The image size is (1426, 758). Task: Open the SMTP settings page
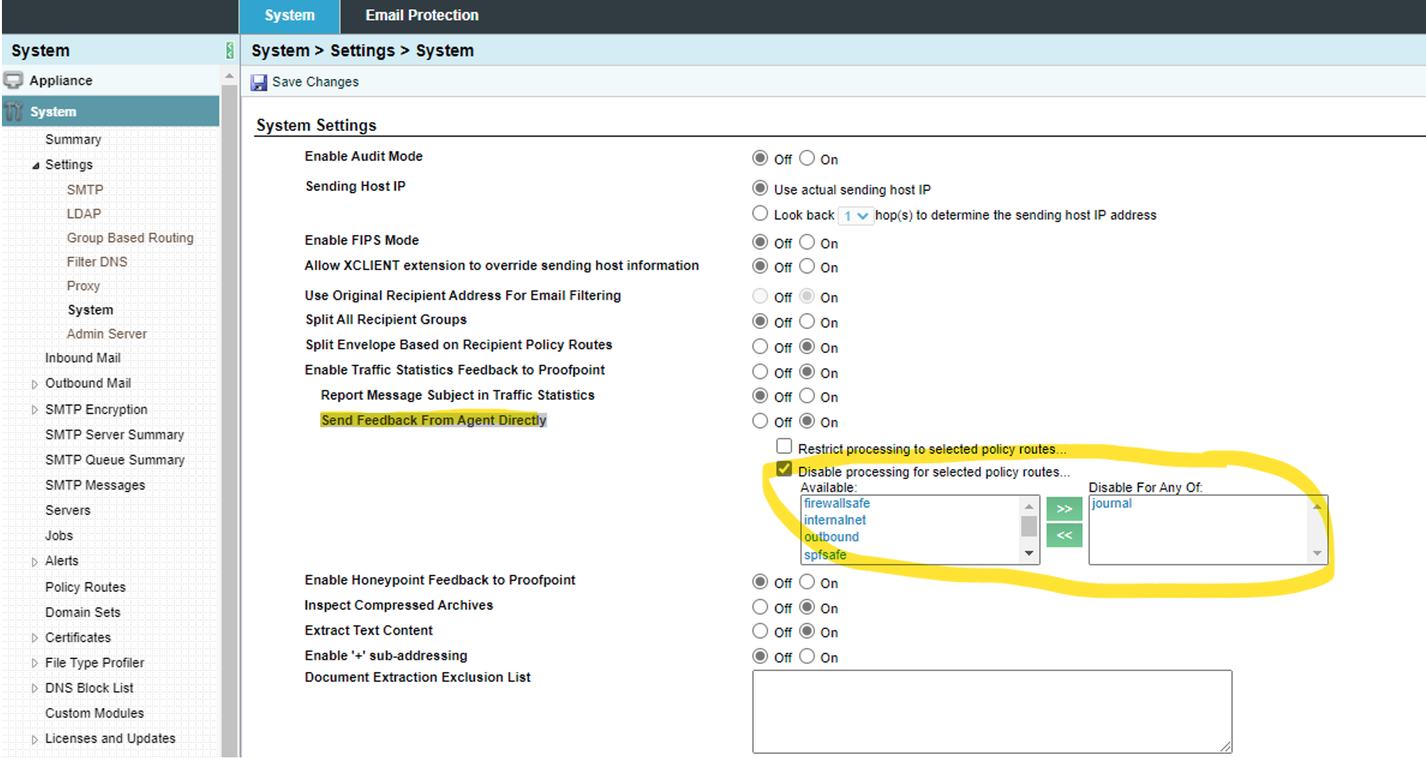pos(85,190)
